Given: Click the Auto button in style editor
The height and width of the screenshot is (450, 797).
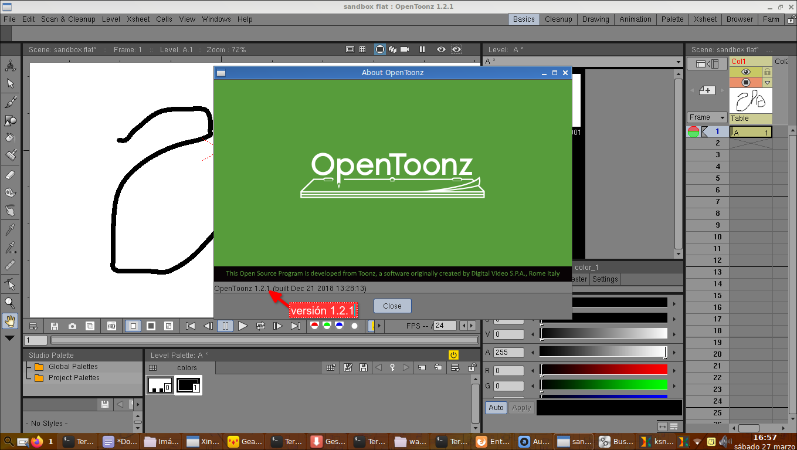Looking at the screenshot, I should coord(496,407).
